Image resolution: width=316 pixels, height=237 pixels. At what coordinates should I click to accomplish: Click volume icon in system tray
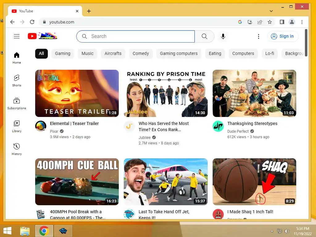(287, 231)
